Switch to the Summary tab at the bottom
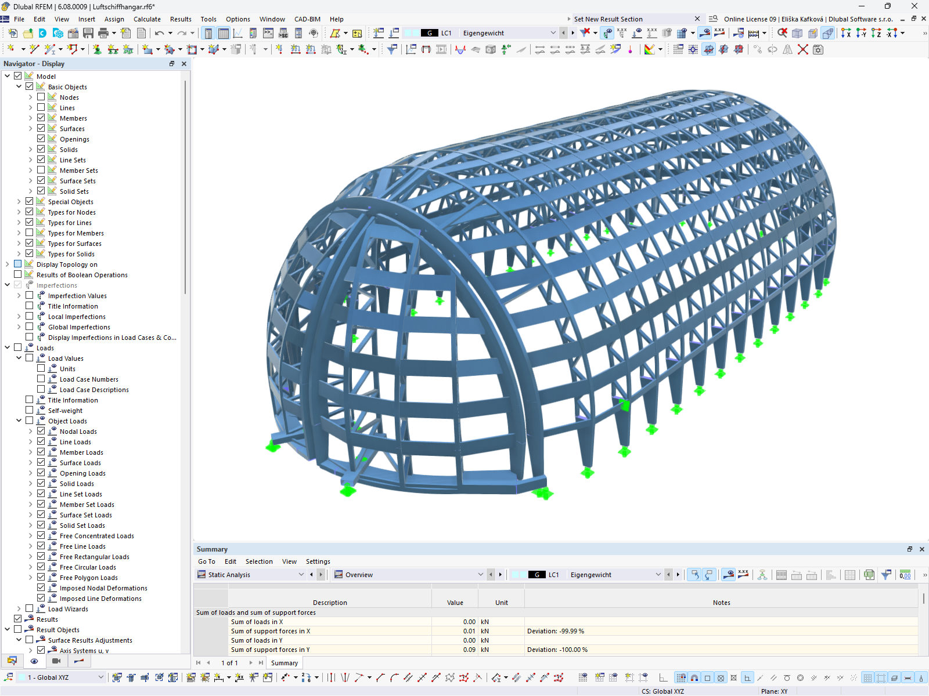This screenshot has height=696, width=929. coord(284,662)
